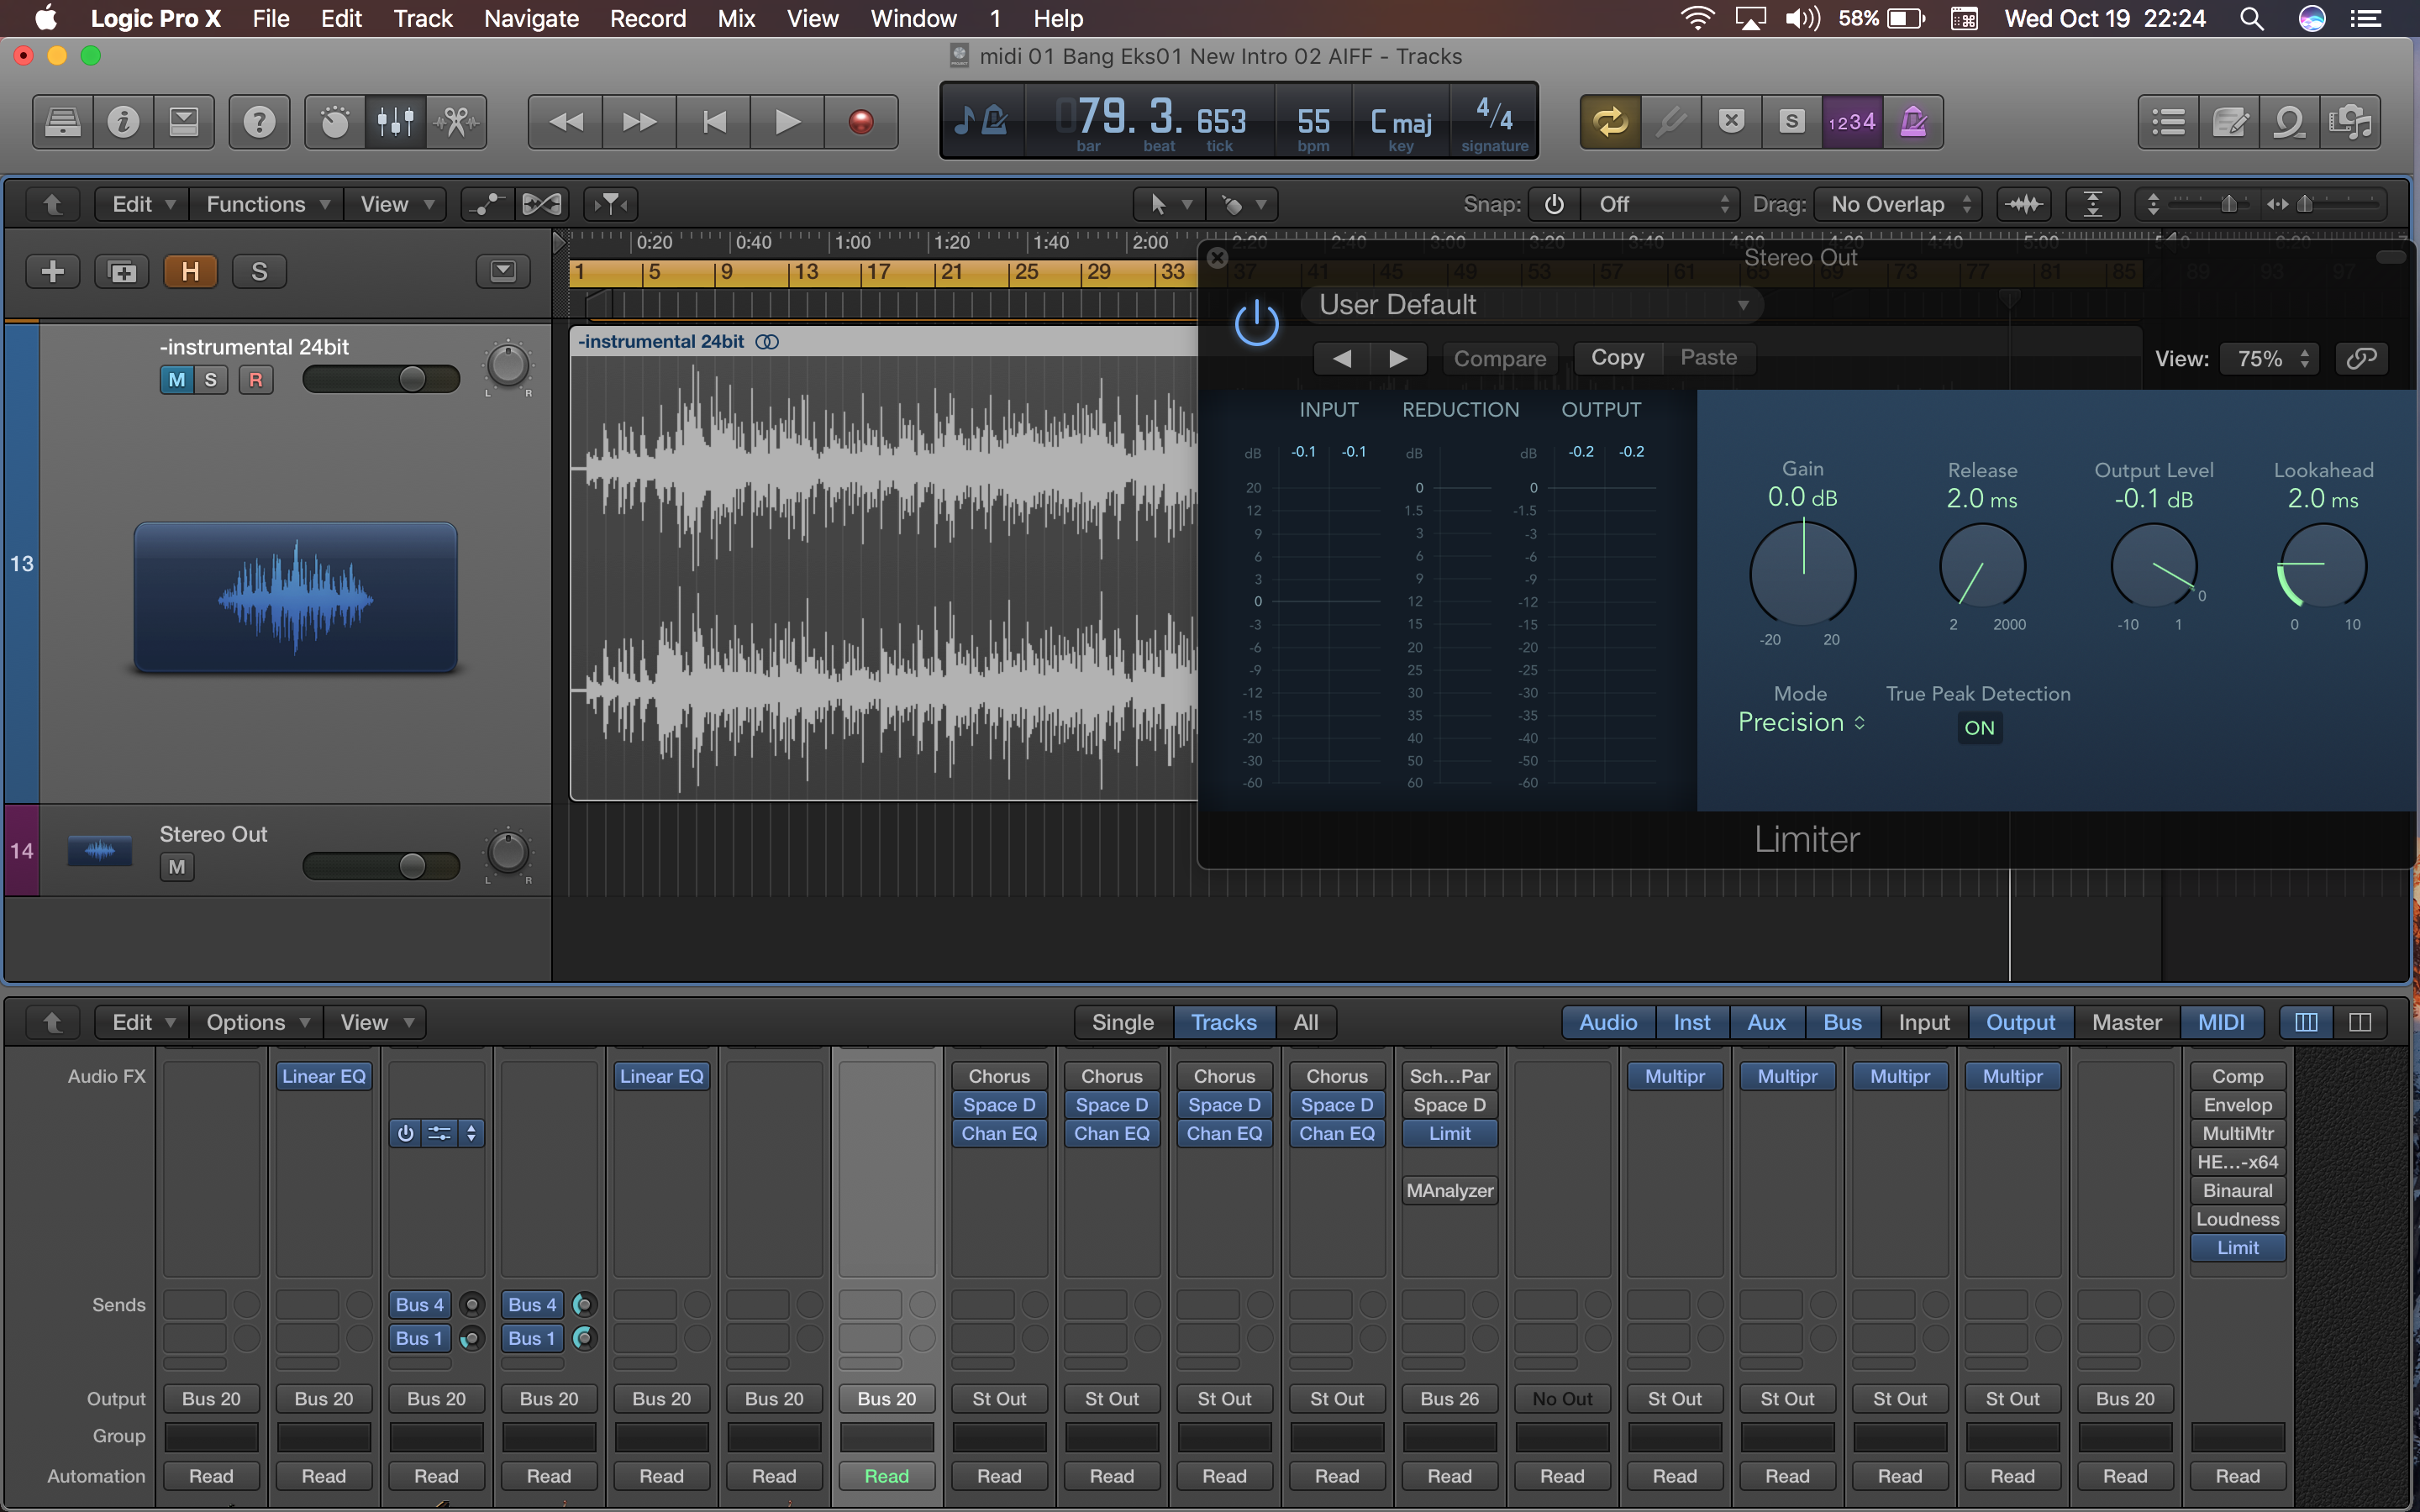Toggle the Hide tracks H button
The height and width of the screenshot is (1512, 2420).
tap(190, 271)
